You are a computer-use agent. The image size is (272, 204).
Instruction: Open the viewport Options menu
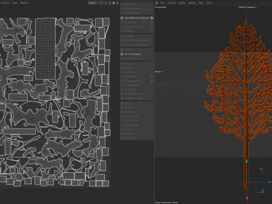coord(192,3)
